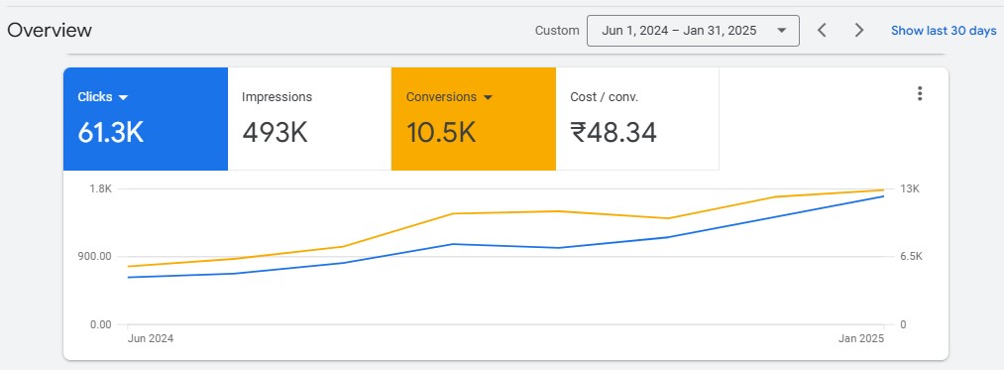Open the three-dot more options menu
The image size is (1004, 370).
click(920, 93)
